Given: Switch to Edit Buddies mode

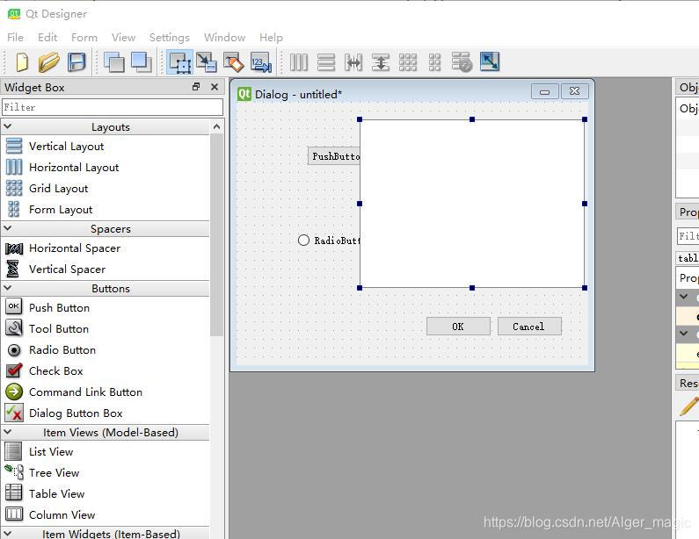Looking at the screenshot, I should (x=234, y=61).
